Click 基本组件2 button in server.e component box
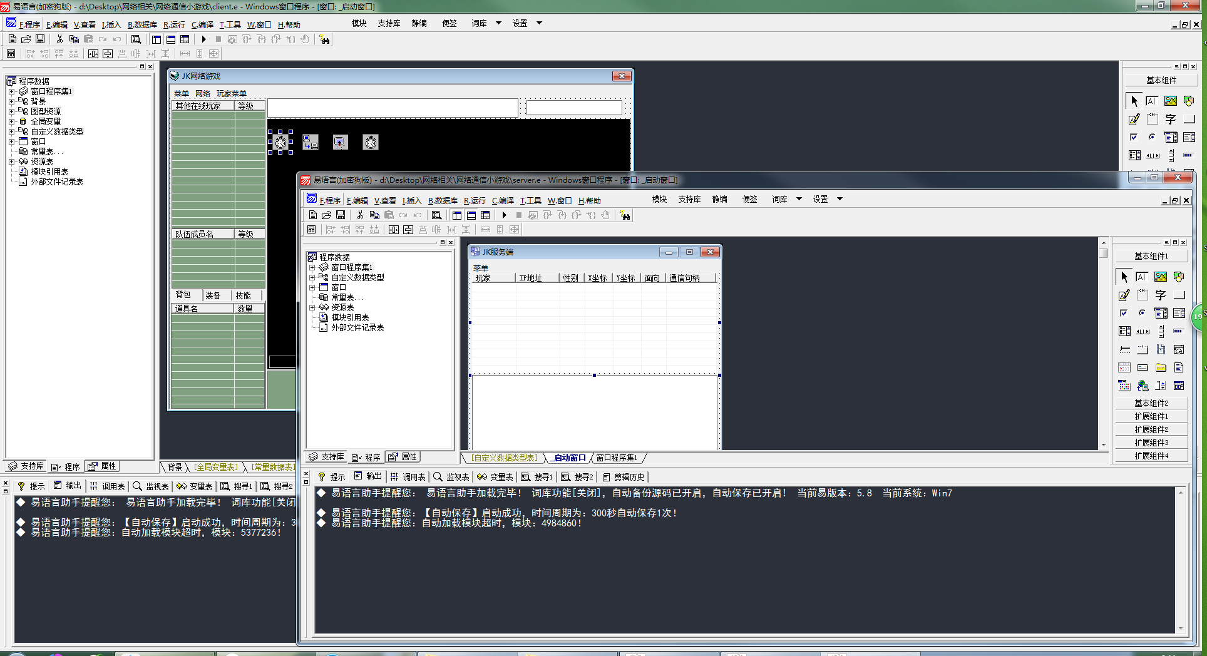This screenshot has width=1207, height=656. (x=1151, y=403)
